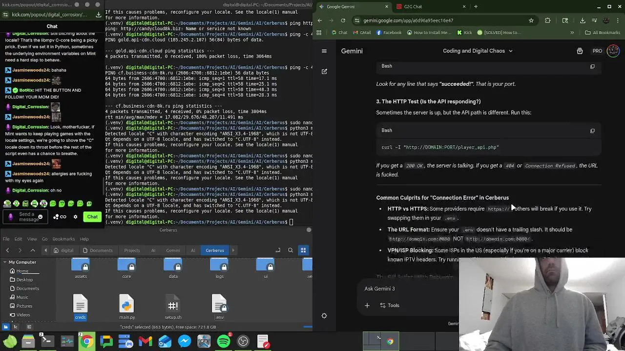Switch file manager to icon grid view
The width and height of the screenshot is (625, 351).
303,250
